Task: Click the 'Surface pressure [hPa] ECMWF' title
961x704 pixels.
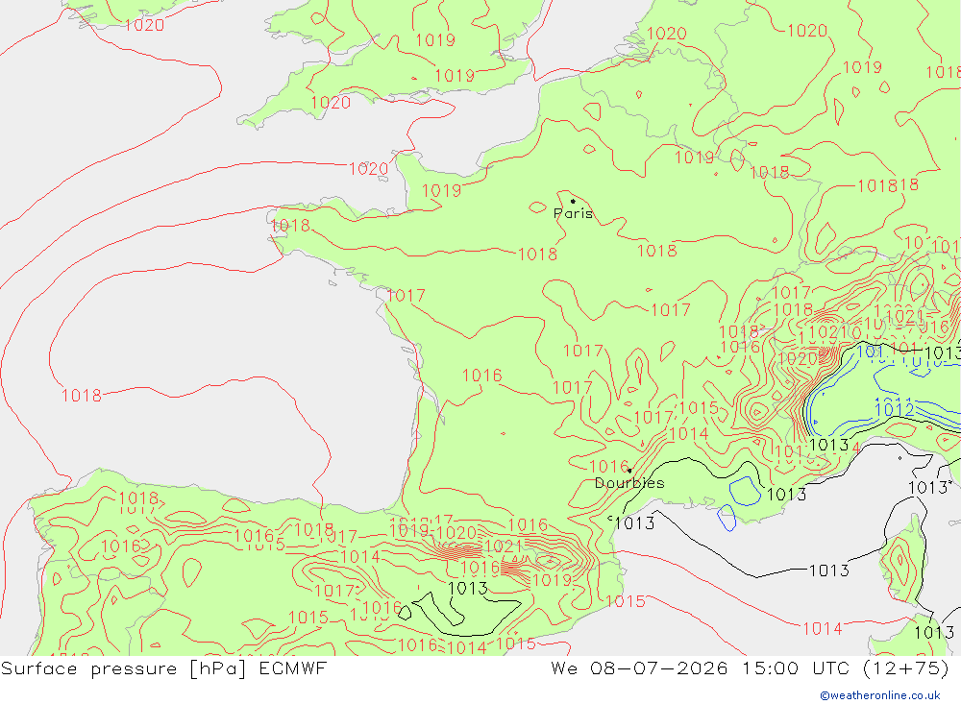Action: coord(163,668)
